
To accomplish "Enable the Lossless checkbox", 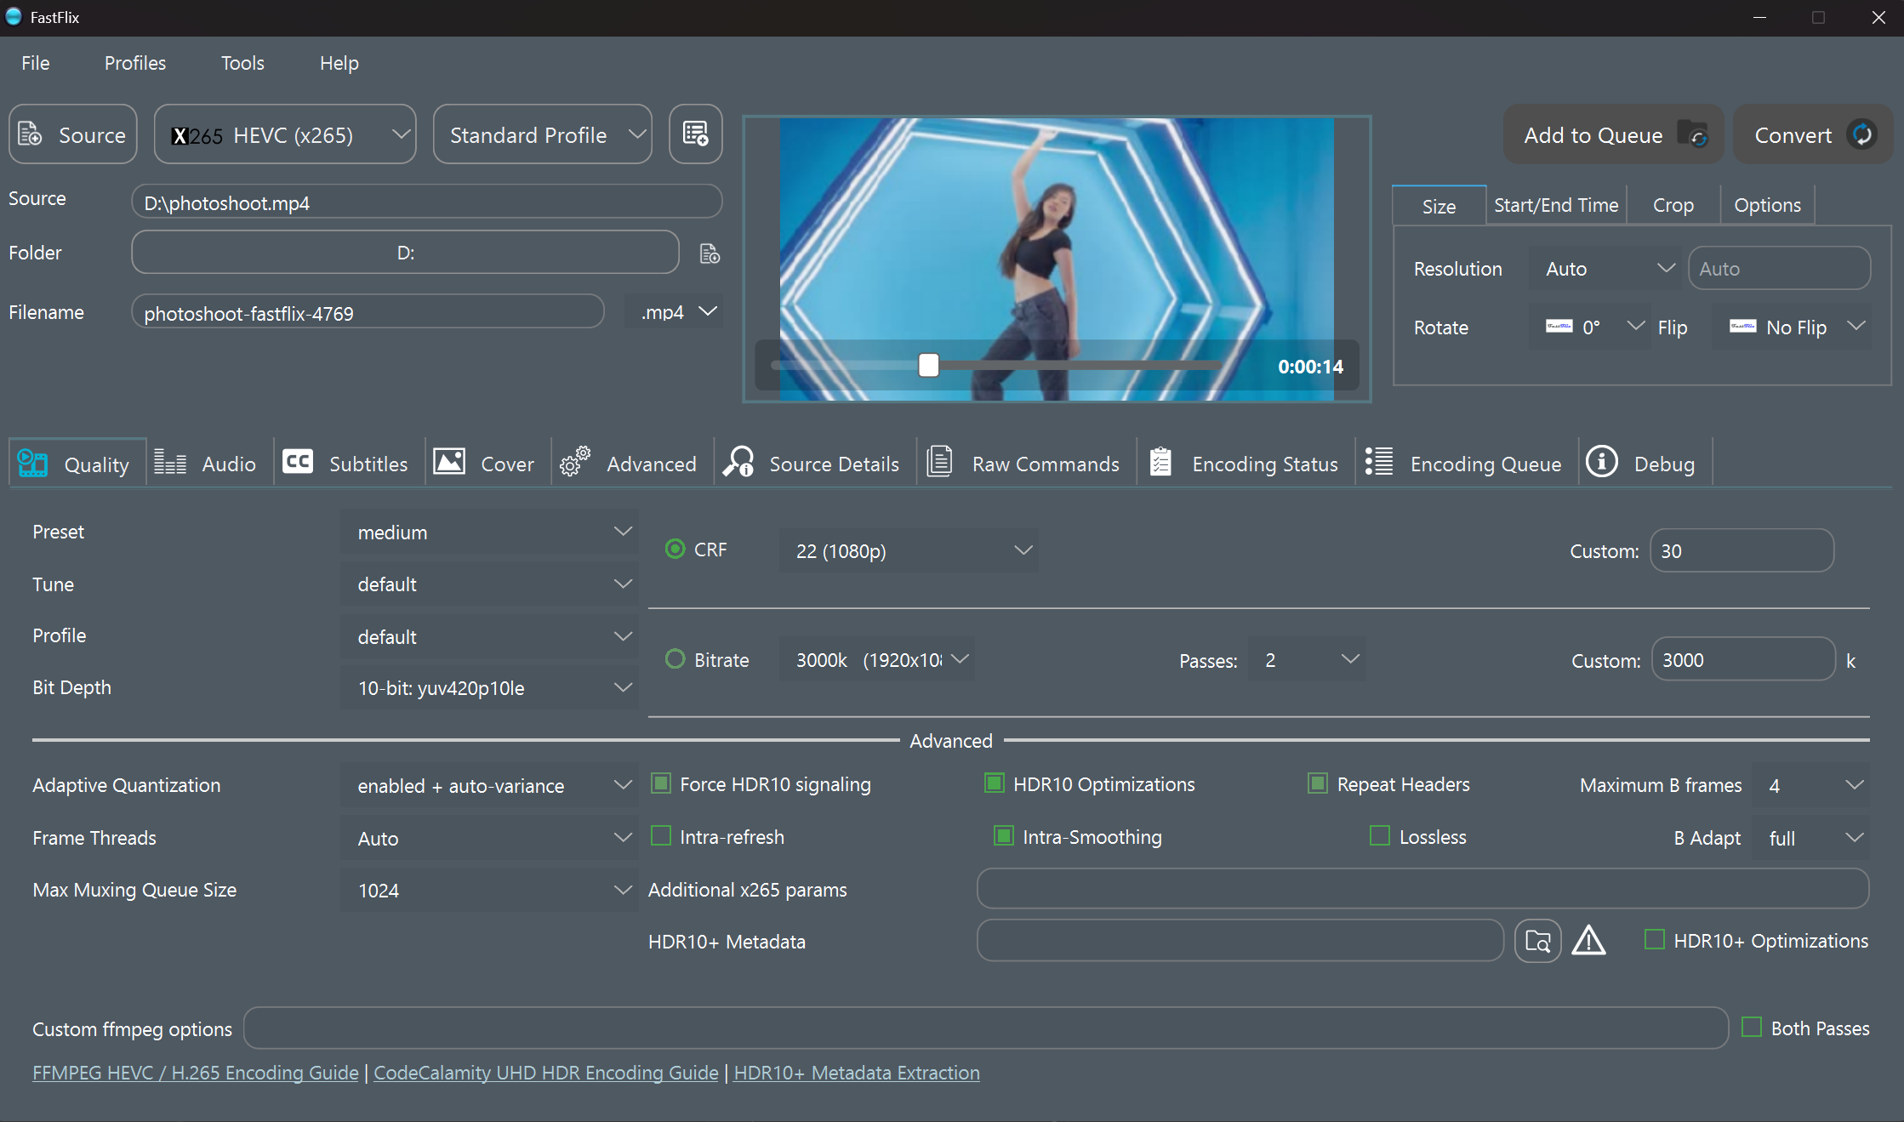I will (x=1380, y=836).
